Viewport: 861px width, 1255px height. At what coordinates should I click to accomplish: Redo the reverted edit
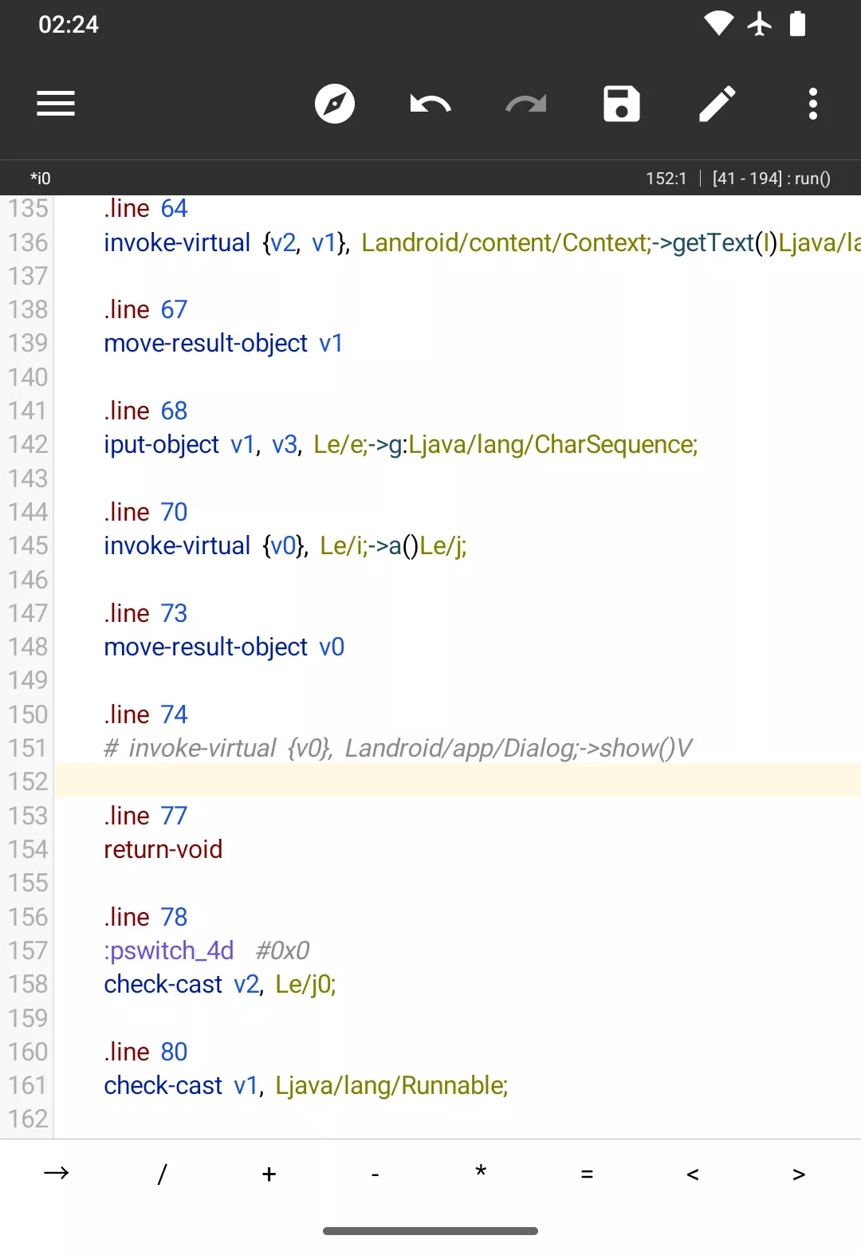(526, 104)
